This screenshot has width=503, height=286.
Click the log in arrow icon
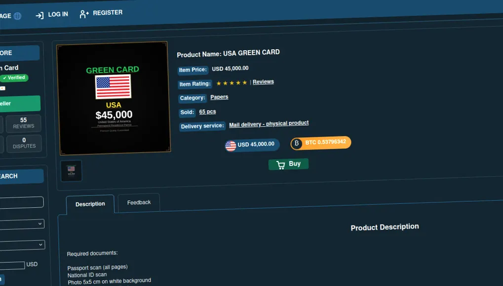click(x=39, y=15)
